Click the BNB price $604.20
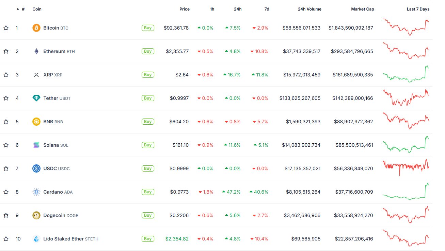Screen dimensions: 445x251 click(179, 122)
